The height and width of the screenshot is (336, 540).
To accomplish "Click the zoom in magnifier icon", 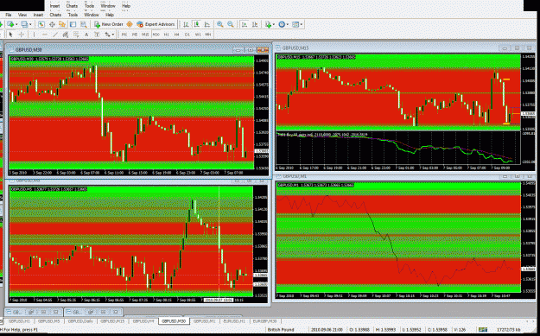I will click(x=219, y=24).
